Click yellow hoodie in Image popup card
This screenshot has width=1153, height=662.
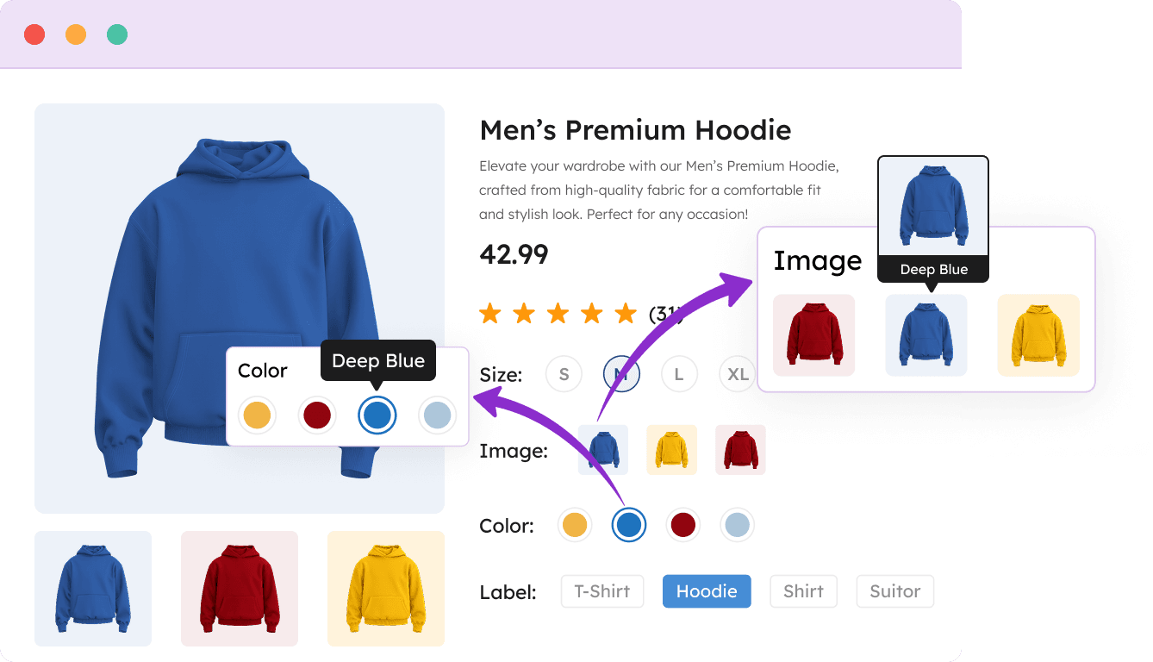click(1038, 335)
